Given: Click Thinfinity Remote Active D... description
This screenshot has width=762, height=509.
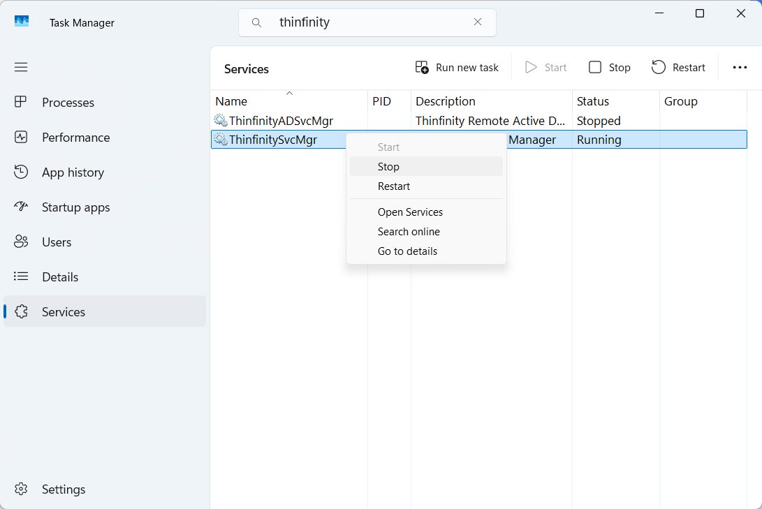Looking at the screenshot, I should click(490, 121).
